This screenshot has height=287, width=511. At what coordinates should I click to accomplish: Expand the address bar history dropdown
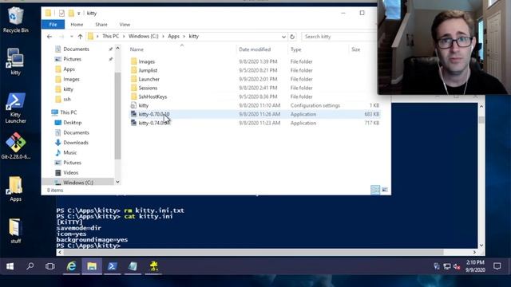[x=283, y=37]
